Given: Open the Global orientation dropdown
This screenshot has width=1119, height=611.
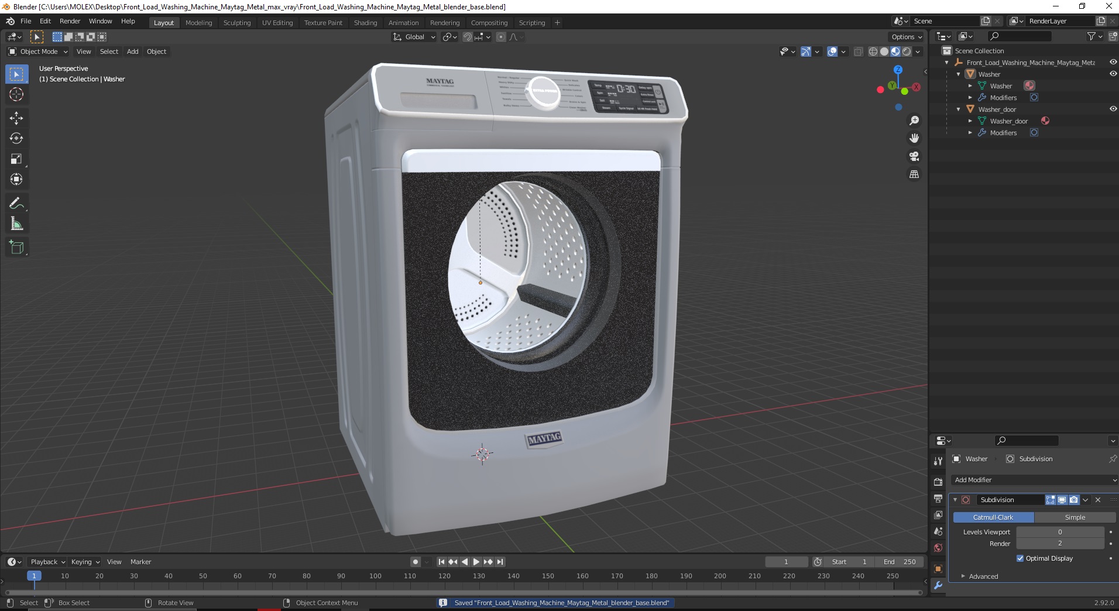Looking at the screenshot, I should 414,37.
